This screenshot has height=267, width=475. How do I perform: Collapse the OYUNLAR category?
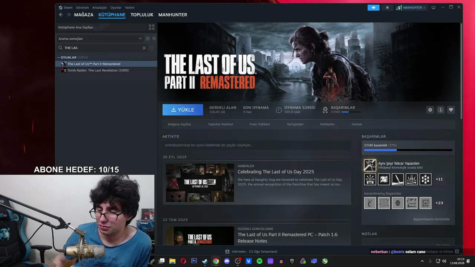pos(58,57)
